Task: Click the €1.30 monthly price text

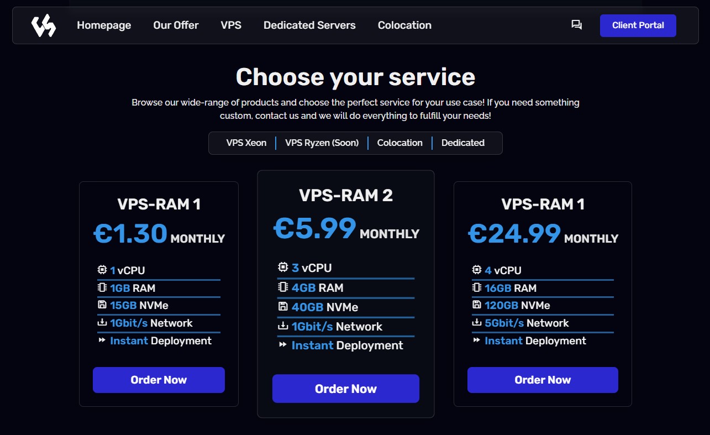Action: (131, 233)
